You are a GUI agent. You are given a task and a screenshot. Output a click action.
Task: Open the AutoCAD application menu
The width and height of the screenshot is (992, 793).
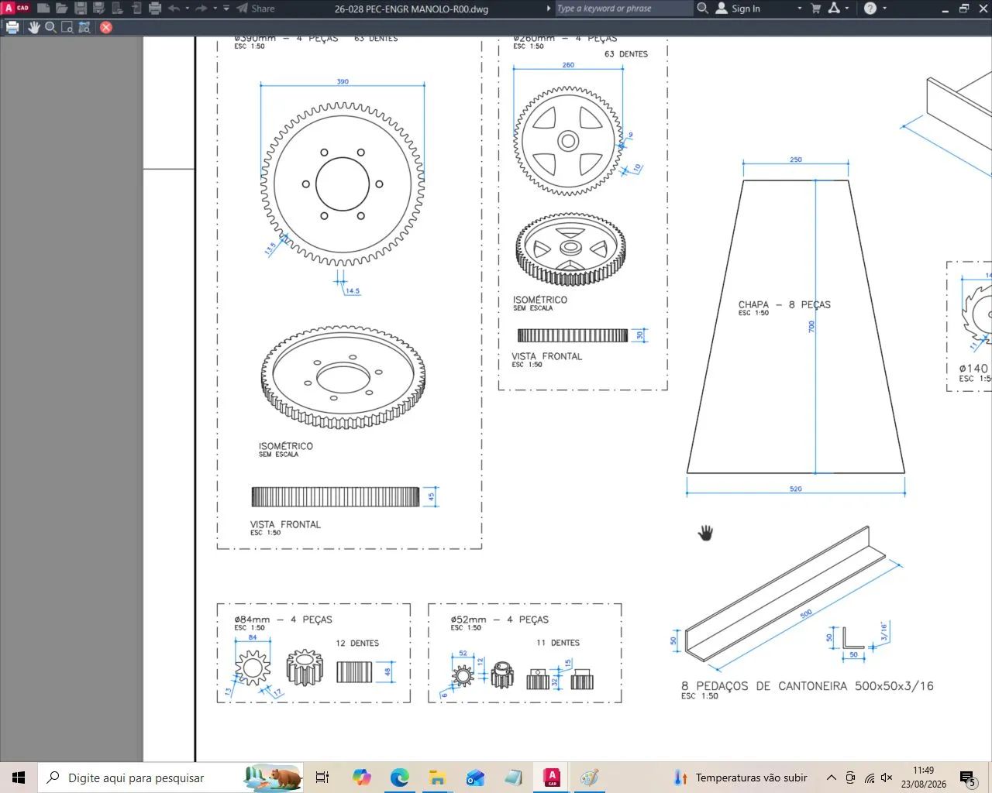pyautogui.click(x=15, y=9)
